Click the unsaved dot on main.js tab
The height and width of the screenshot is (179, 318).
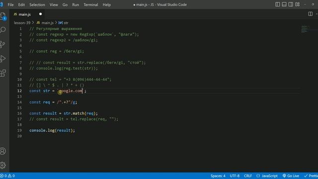40,14
